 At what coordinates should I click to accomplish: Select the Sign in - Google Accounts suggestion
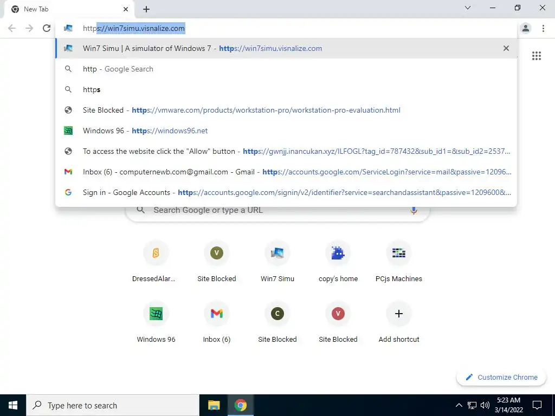[x=286, y=192]
